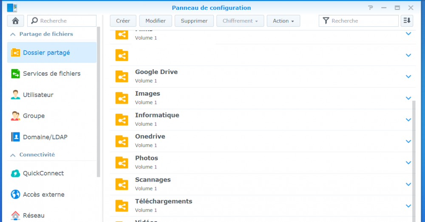Click the Google Drive shared folder icon
This screenshot has width=425, height=222.
click(122, 77)
